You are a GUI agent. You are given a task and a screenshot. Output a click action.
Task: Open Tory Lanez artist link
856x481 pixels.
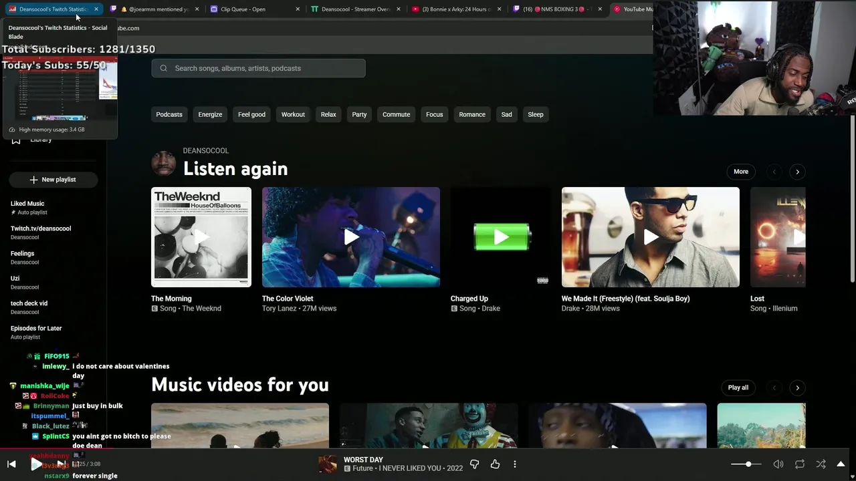[280, 309]
